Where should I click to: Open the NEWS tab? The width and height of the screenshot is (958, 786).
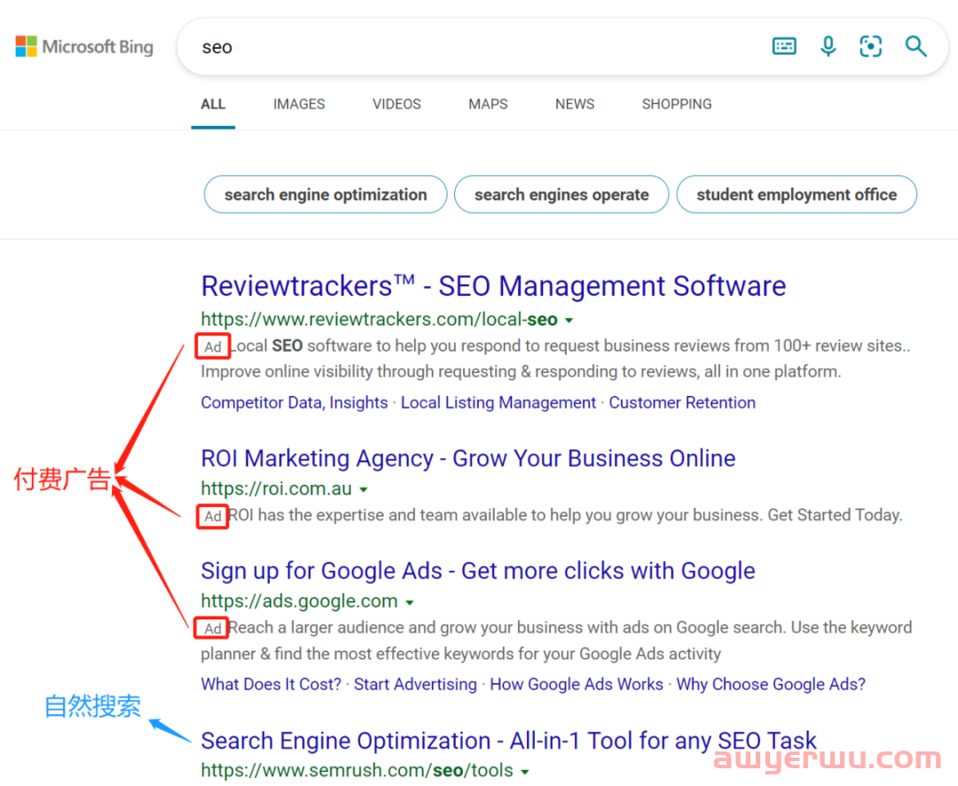[x=574, y=105]
